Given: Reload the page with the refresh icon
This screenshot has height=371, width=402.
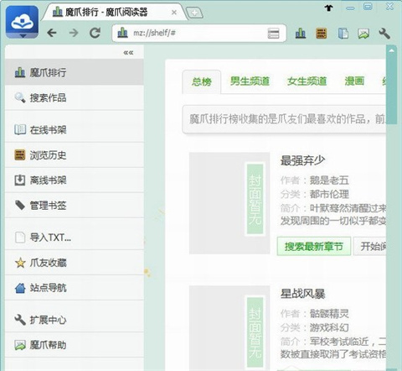Looking at the screenshot, I should coord(95,33).
